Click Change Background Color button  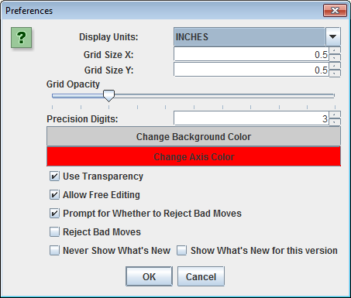(194, 136)
